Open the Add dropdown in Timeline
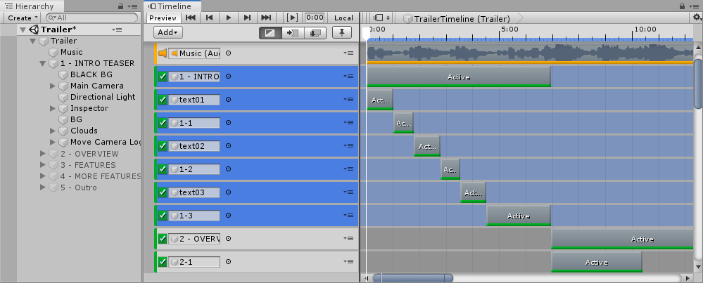Image resolution: width=703 pixels, height=283 pixels. point(168,32)
